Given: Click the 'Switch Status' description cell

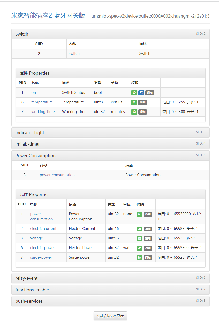Looking at the screenshot, I should [76, 93].
